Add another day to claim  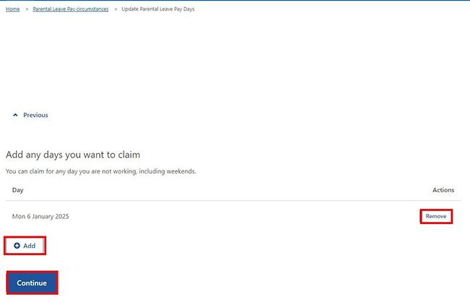tap(25, 246)
